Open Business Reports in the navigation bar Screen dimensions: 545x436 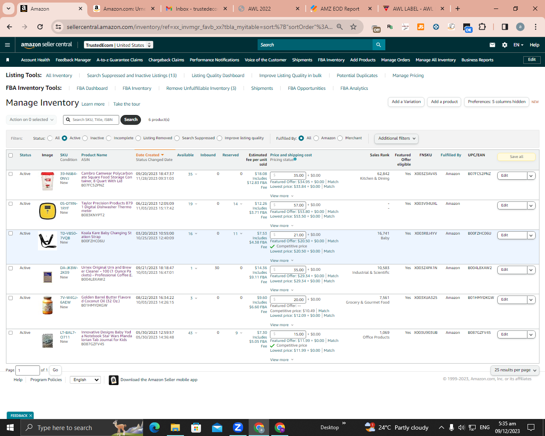pos(477,60)
